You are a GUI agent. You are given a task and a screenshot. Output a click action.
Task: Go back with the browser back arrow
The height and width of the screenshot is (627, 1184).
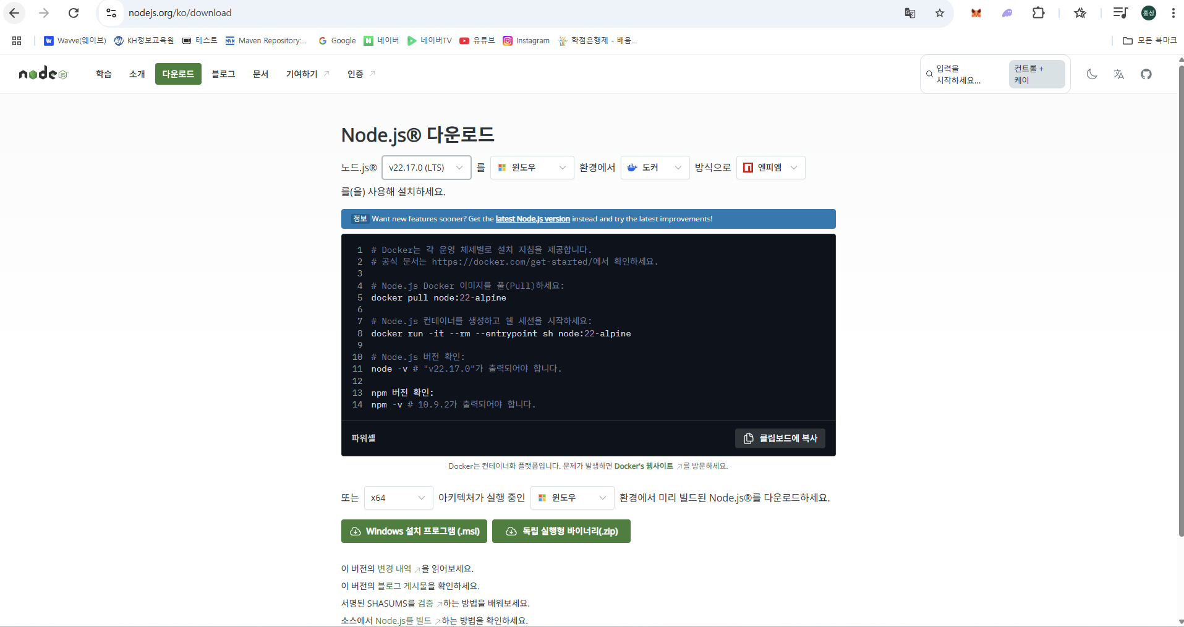[x=14, y=13]
